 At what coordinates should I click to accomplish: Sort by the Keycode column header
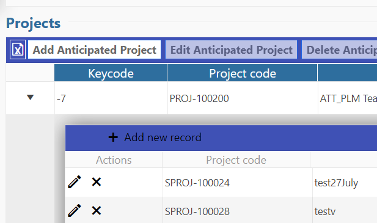[111, 73]
